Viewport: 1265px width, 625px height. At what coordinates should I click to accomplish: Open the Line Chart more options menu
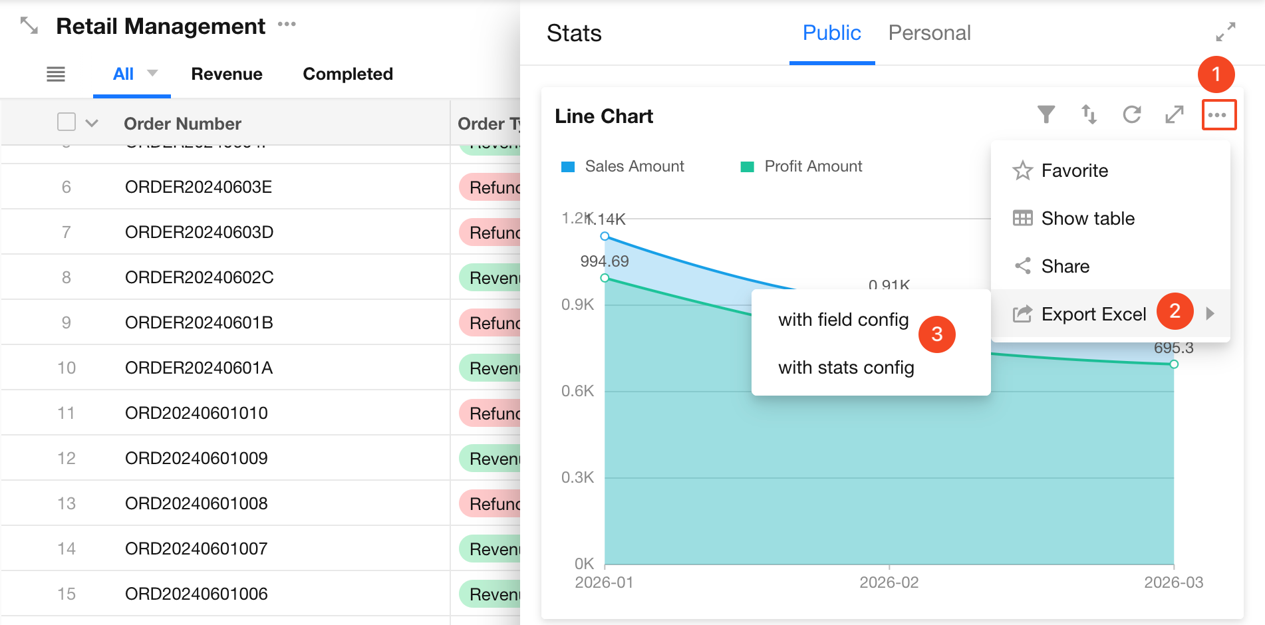pos(1218,115)
